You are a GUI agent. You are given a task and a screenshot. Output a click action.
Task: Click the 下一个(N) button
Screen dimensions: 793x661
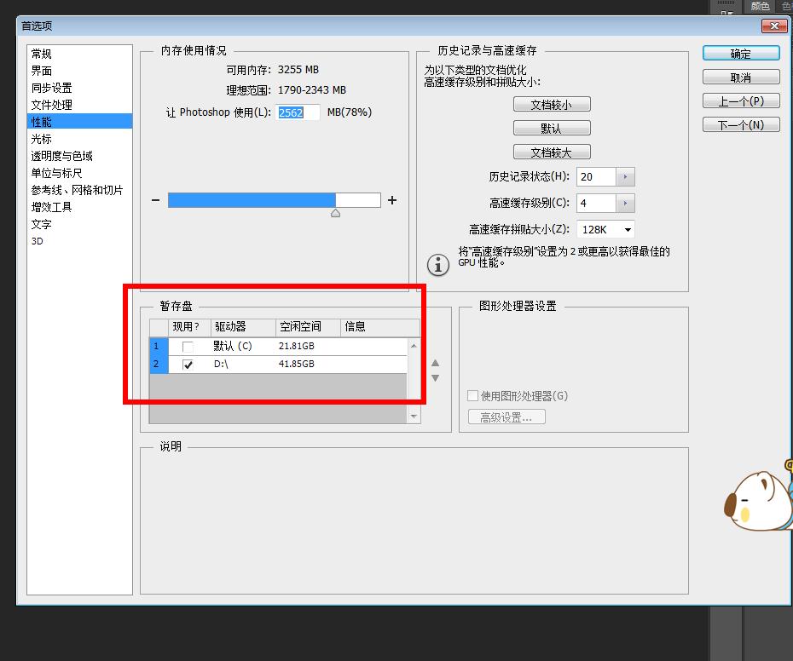(x=739, y=124)
